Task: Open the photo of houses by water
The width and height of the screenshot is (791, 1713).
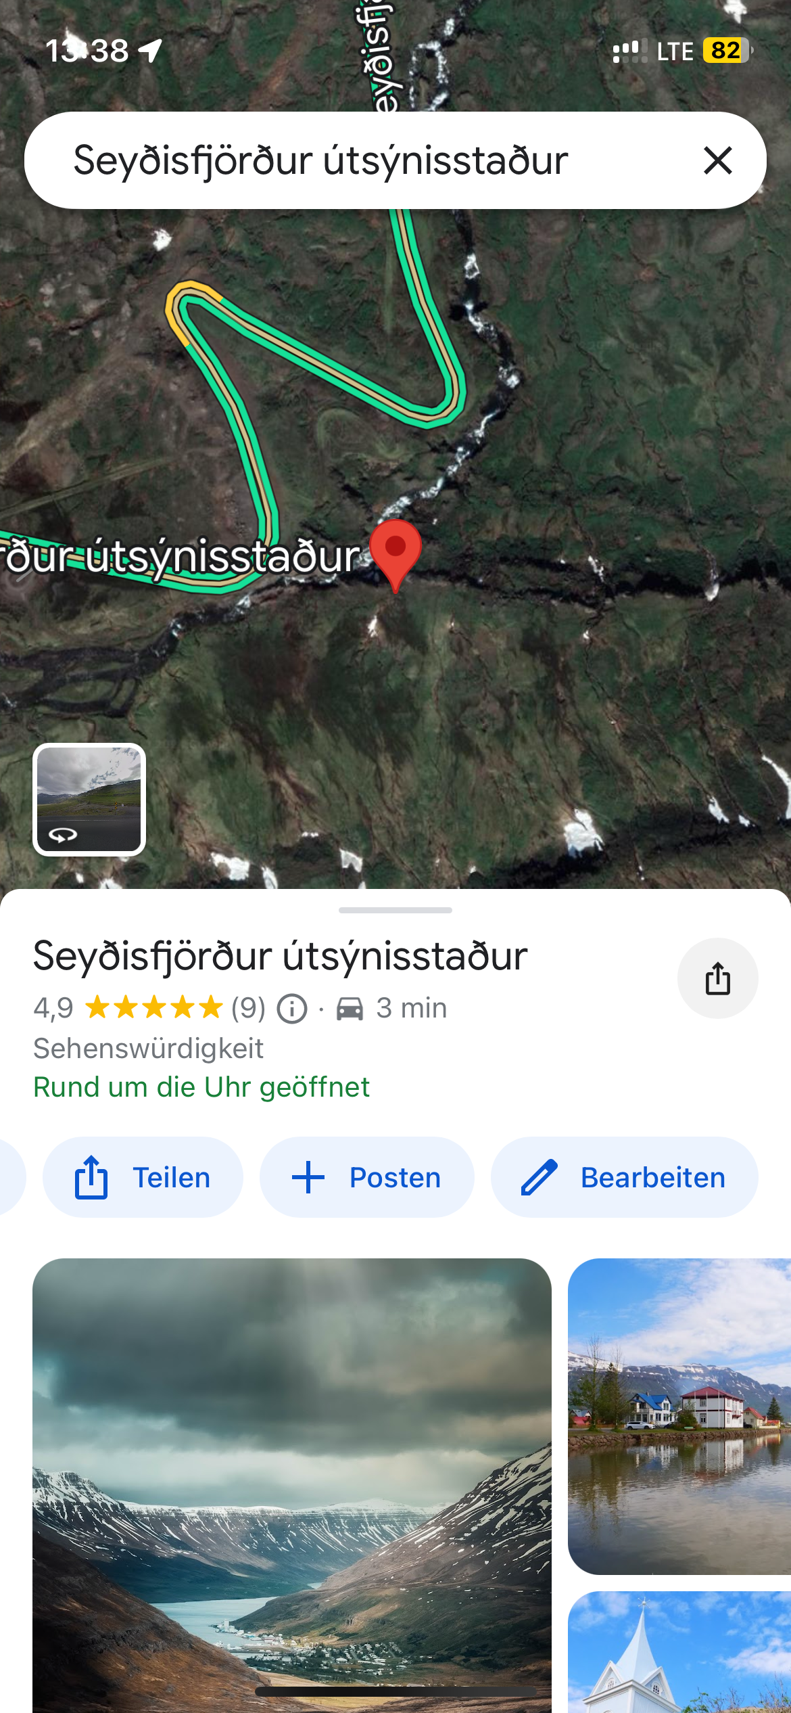Action: [x=679, y=1416]
